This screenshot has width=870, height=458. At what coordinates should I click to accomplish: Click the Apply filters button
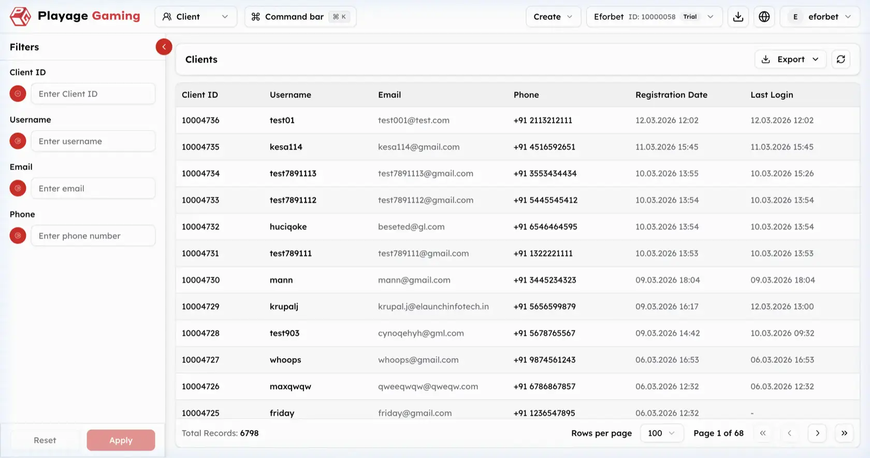[x=121, y=440]
